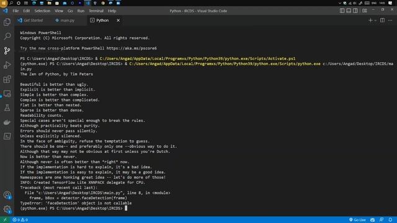Click the 'INFO: Created TensorFlow Lite XNNPACK' line
The height and width of the screenshot is (223, 397).
(83, 182)
